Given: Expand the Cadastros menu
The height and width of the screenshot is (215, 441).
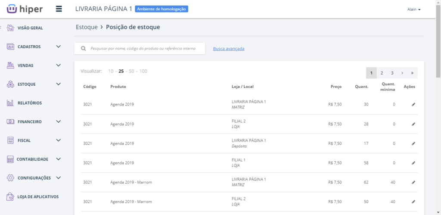Looking at the screenshot, I should tap(59, 47).
